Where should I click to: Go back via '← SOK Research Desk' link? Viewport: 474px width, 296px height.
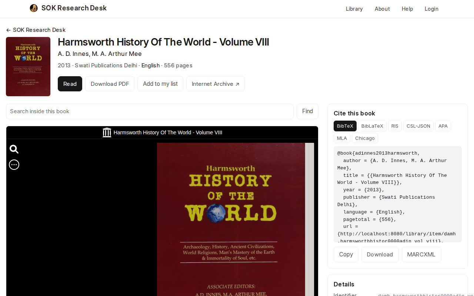click(36, 30)
